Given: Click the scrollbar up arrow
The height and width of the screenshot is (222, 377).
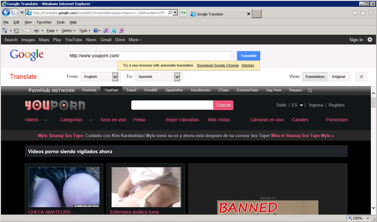Looking at the screenshot, I should [373, 93].
